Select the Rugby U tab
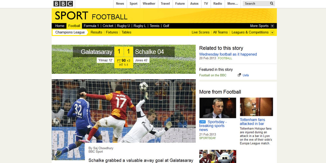Viewport: 326px width, 163px height. (x=124, y=26)
